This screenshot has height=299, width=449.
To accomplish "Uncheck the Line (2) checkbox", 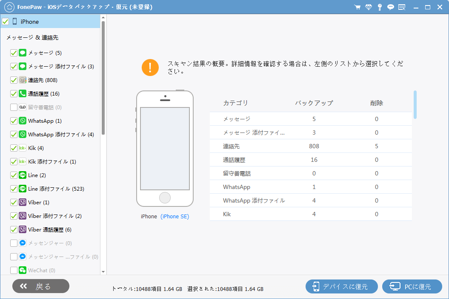I will click(x=14, y=175).
